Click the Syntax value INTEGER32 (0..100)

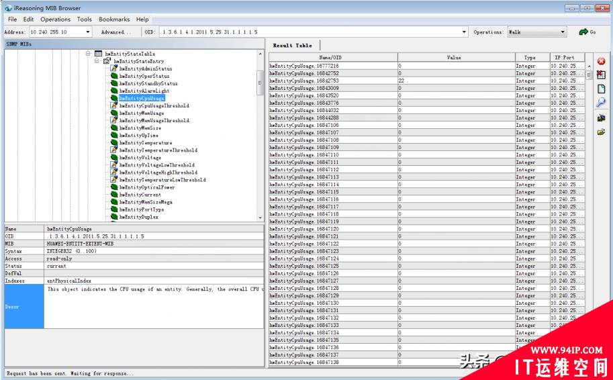(x=71, y=251)
